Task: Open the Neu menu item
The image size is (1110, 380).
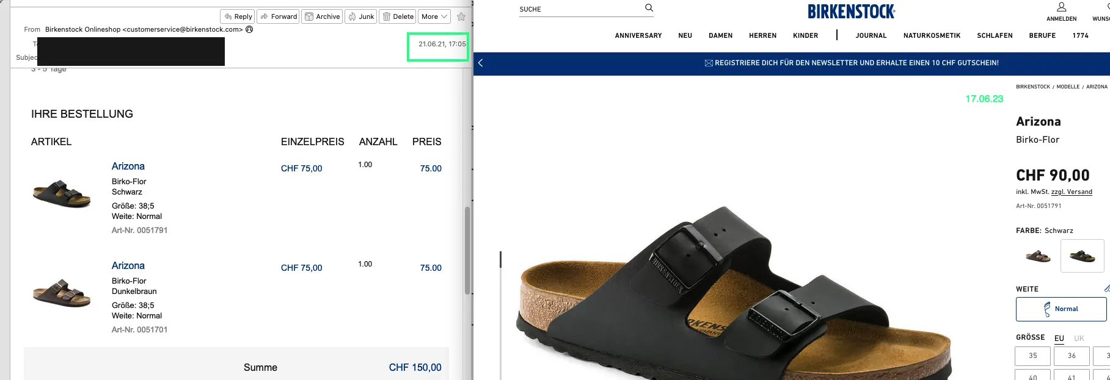Action: pyautogui.click(x=685, y=35)
